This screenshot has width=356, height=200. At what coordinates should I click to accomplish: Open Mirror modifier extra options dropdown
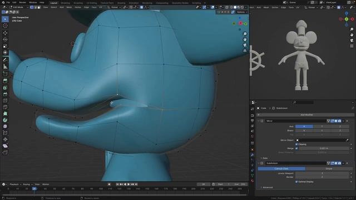(343, 121)
